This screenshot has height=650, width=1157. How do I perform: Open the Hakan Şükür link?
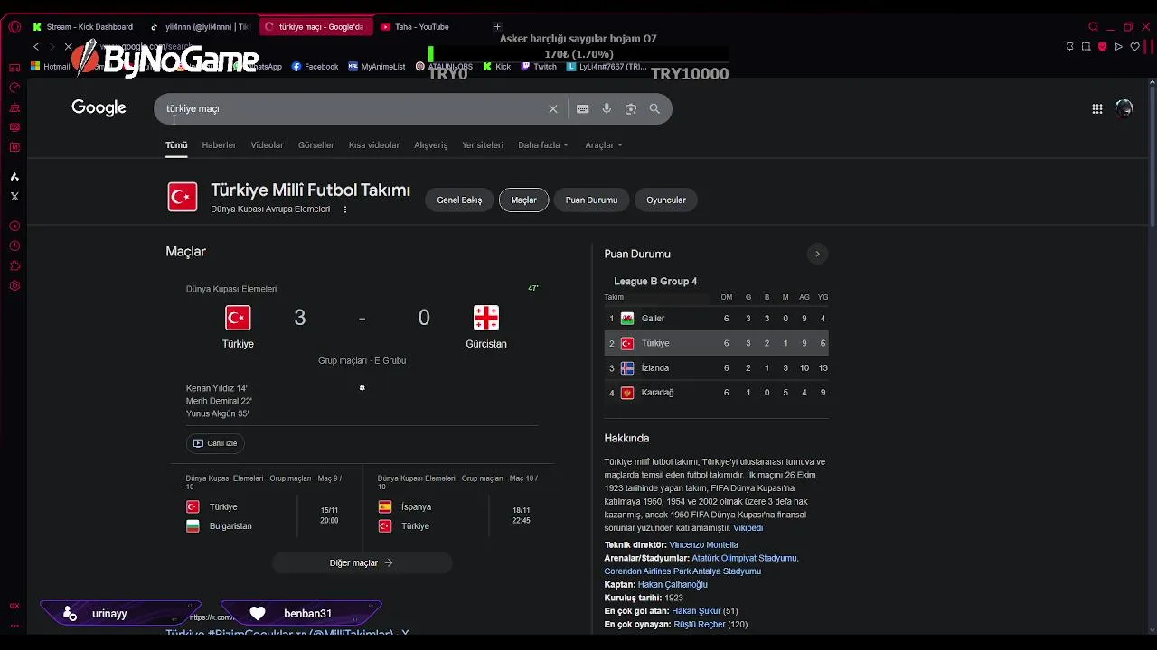click(696, 611)
